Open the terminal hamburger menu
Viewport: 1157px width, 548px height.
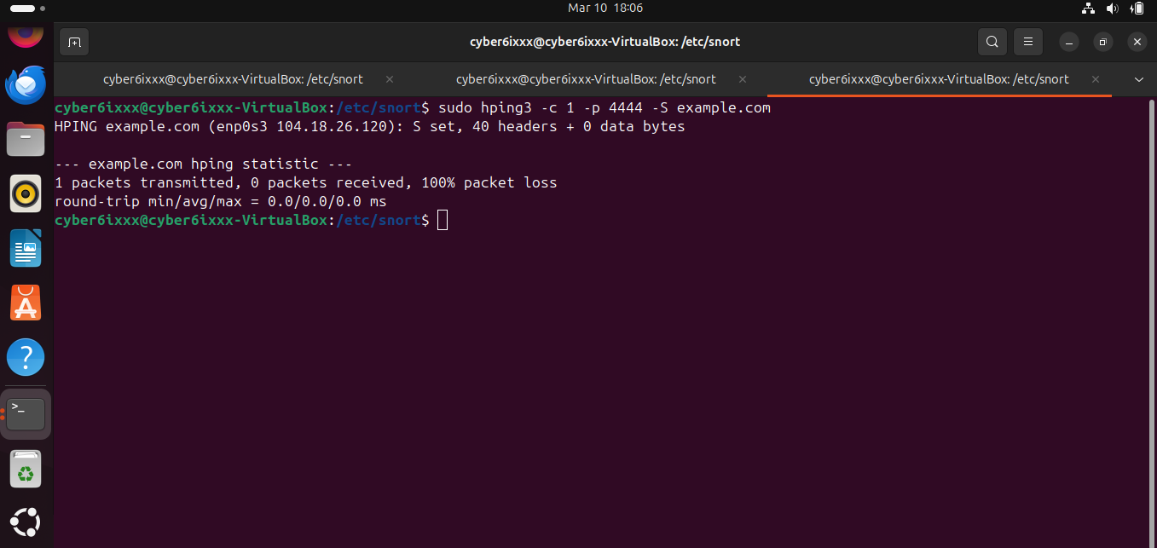[x=1028, y=42]
